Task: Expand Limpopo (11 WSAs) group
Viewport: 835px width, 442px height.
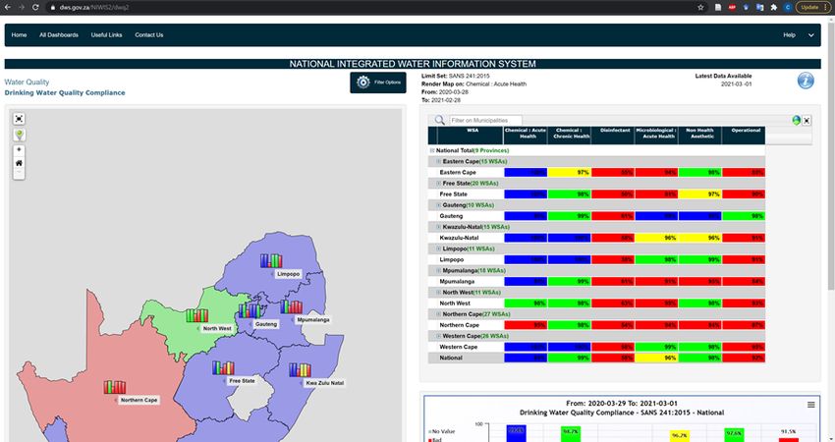Action: pyautogui.click(x=439, y=249)
